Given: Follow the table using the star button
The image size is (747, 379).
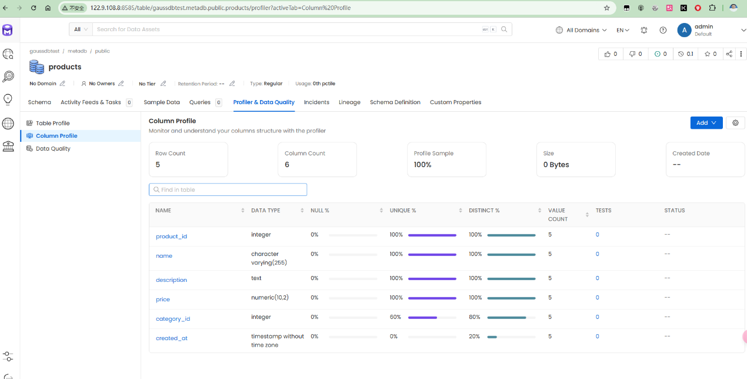Looking at the screenshot, I should 711,54.
